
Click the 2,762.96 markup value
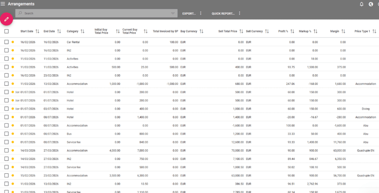312,184
